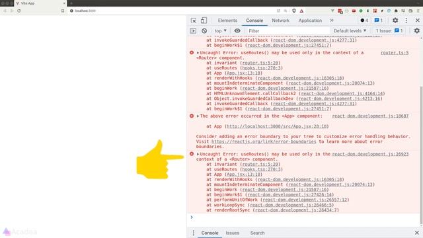
Task: Open DevTools three-dot customize menu
Action: point(406,20)
